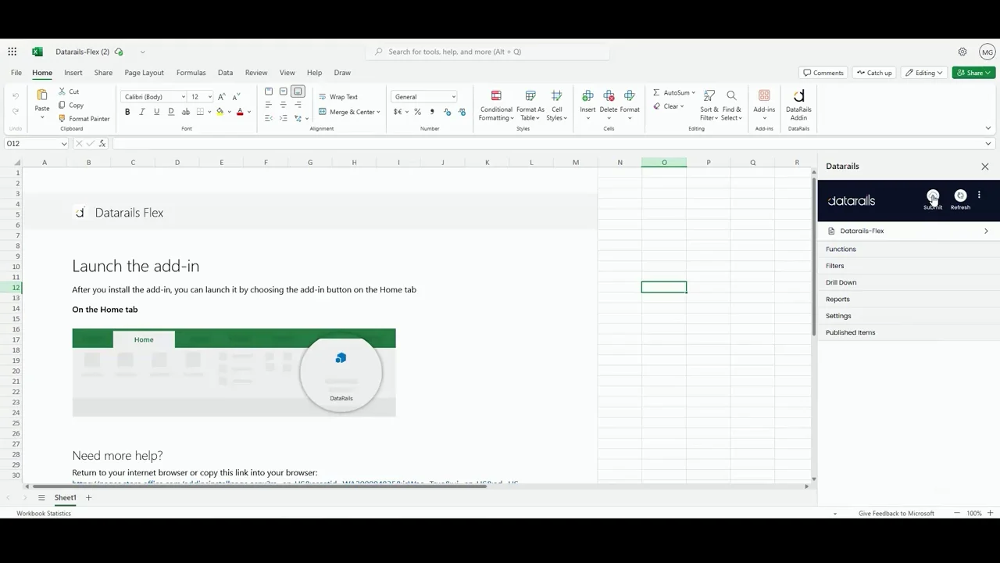Expand the Name Box dropdown arrow
The height and width of the screenshot is (563, 1000).
[x=64, y=144]
